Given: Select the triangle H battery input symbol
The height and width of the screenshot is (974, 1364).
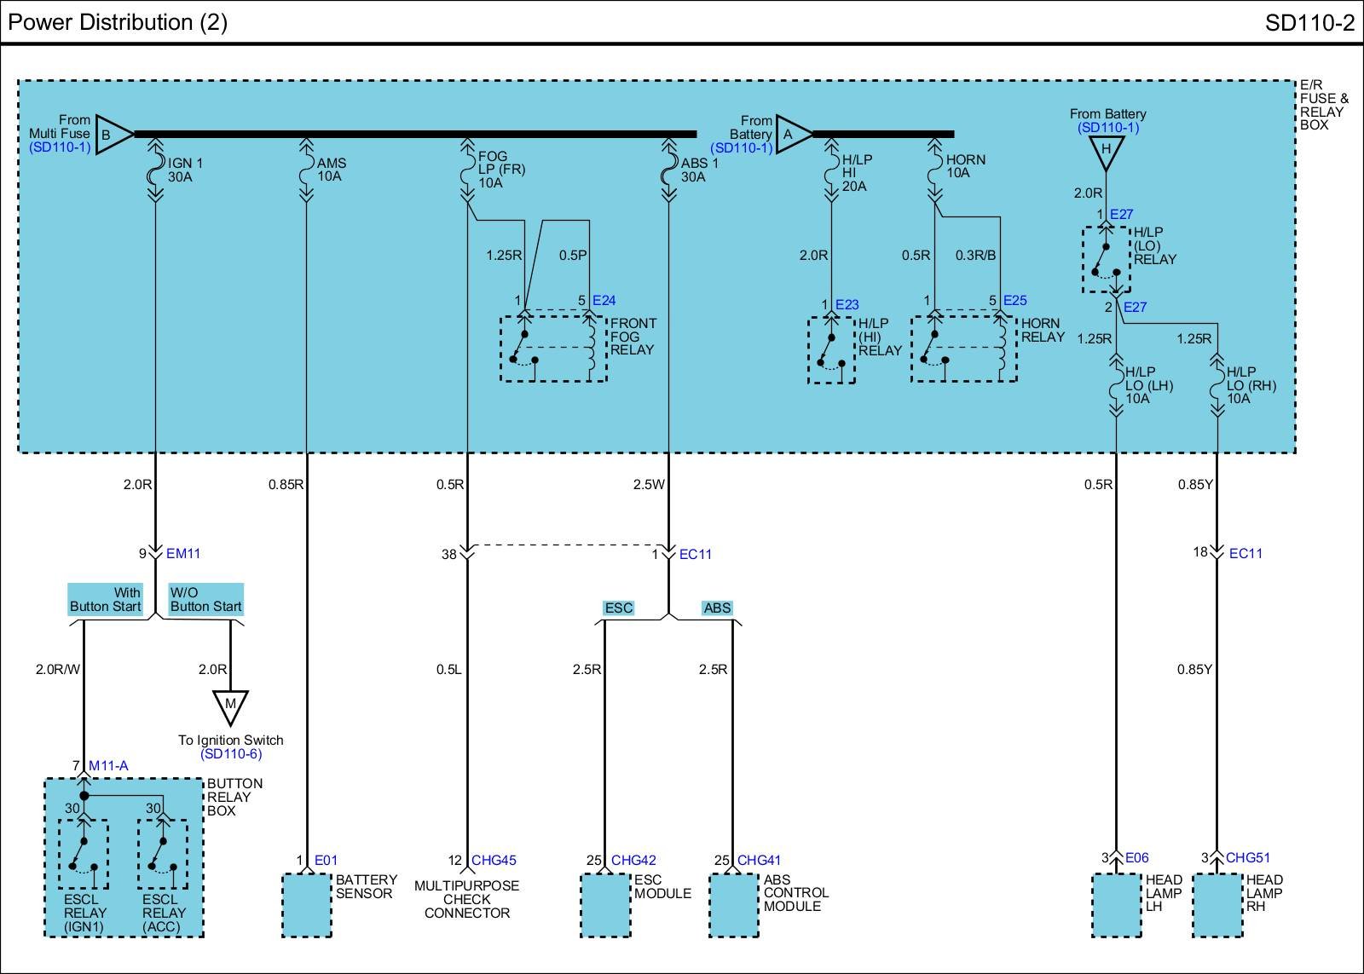Looking at the screenshot, I should 1106,152.
